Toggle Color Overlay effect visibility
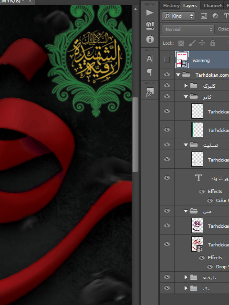The image size is (229, 305). [x=210, y=201]
